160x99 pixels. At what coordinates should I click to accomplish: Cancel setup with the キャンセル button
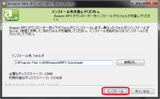[143, 91]
